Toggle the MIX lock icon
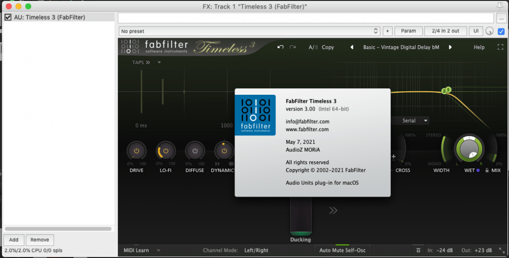 pyautogui.click(x=487, y=170)
